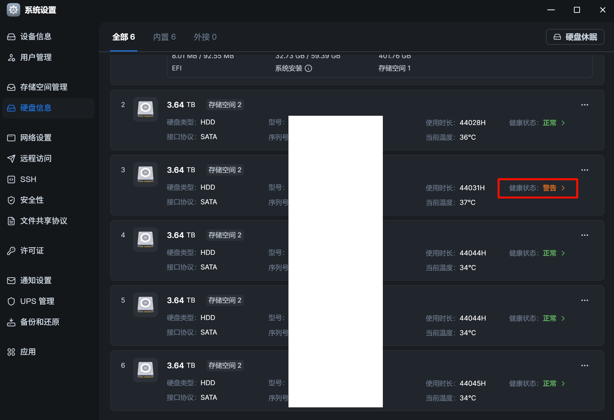Open the SSH settings page
Image resolution: width=614 pixels, height=420 pixels.
28,179
